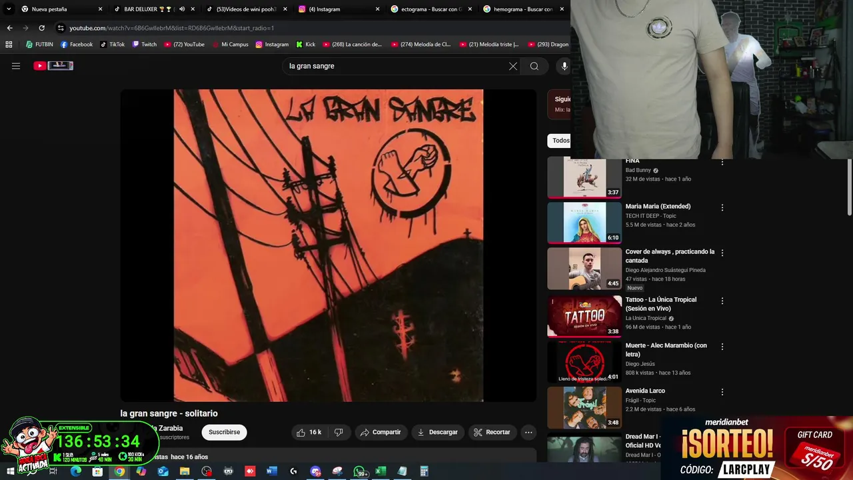Open Calculator from the taskbar
Image resolution: width=853 pixels, height=480 pixels.
pyautogui.click(x=424, y=471)
